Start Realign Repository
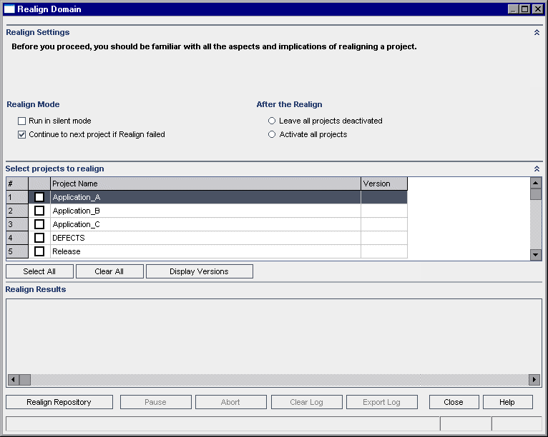This screenshot has width=548, height=437. tap(59, 402)
